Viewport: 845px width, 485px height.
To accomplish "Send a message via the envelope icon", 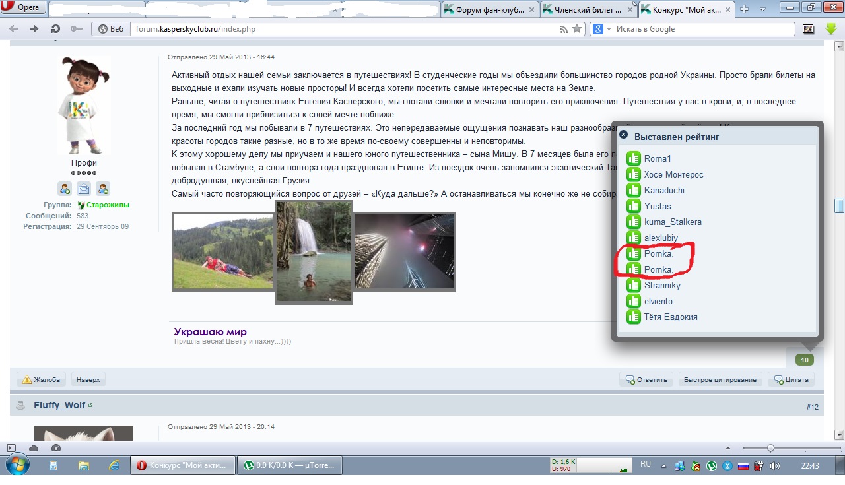I will point(84,189).
